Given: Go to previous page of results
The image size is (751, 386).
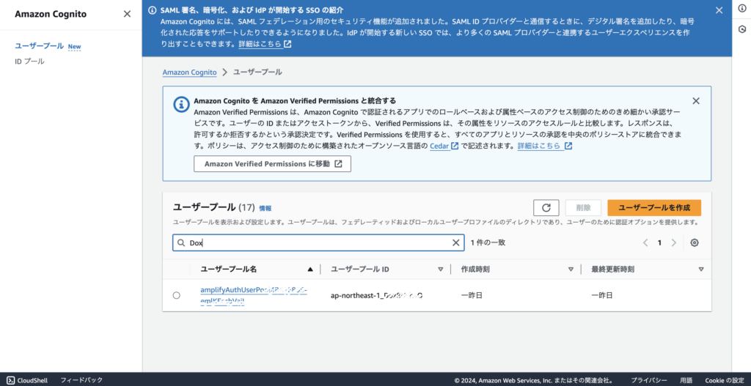Looking at the screenshot, I should pyautogui.click(x=645, y=242).
